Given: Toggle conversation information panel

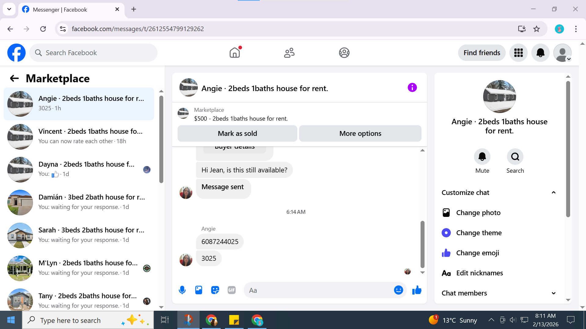Looking at the screenshot, I should (412, 88).
